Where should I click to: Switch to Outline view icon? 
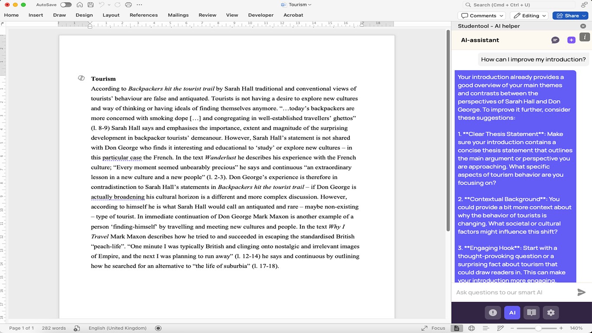coord(486,328)
